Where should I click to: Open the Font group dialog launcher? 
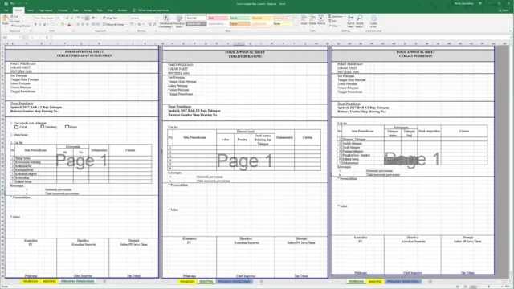click(x=73, y=31)
